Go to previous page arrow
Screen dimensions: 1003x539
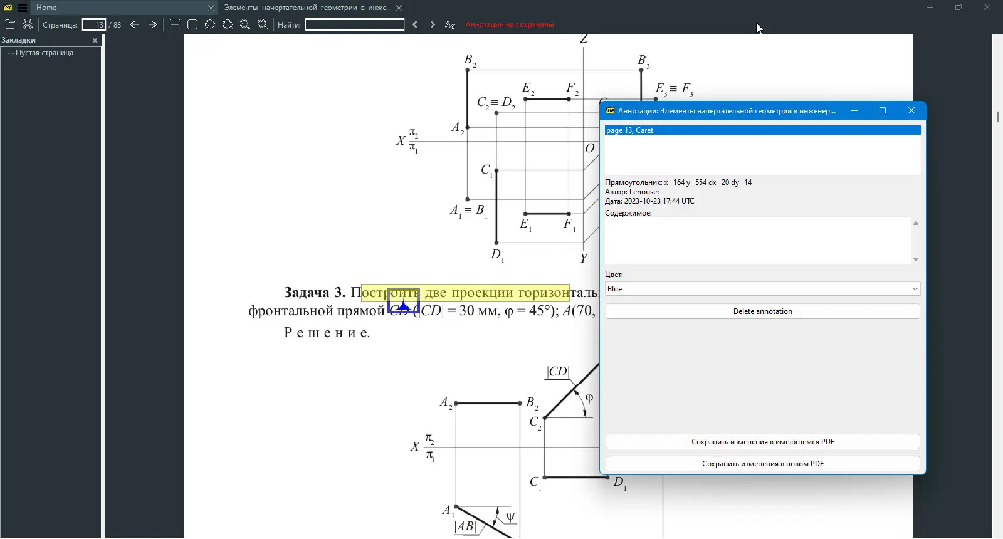134,25
